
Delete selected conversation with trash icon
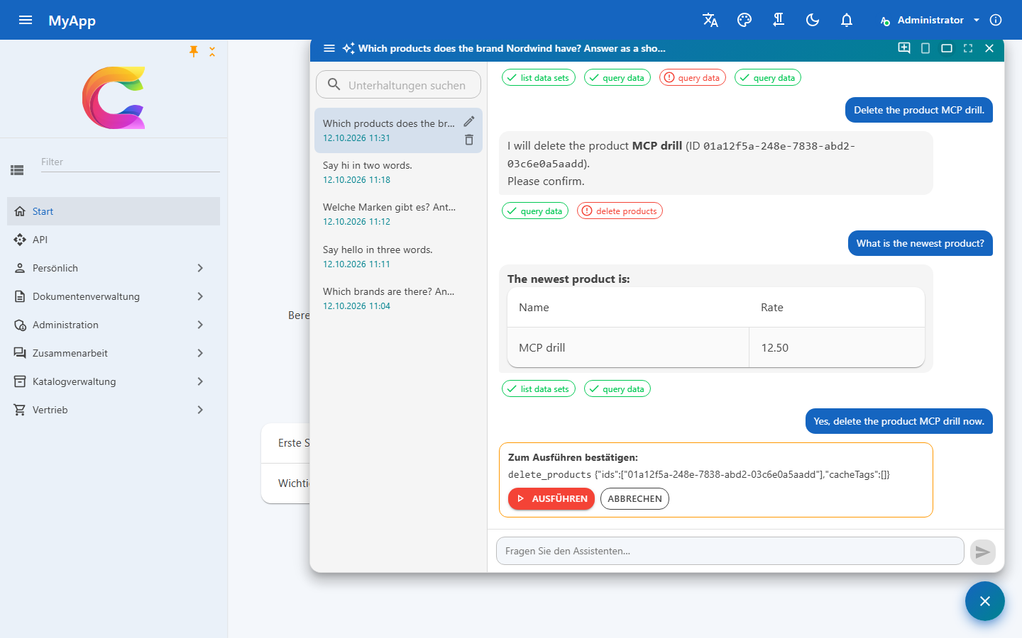(x=469, y=140)
